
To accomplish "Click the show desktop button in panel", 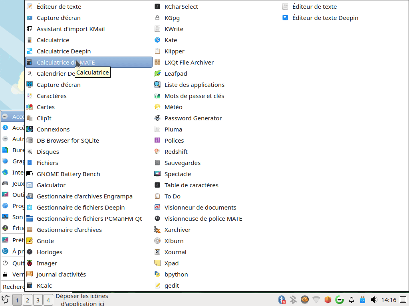I will coord(403,300).
